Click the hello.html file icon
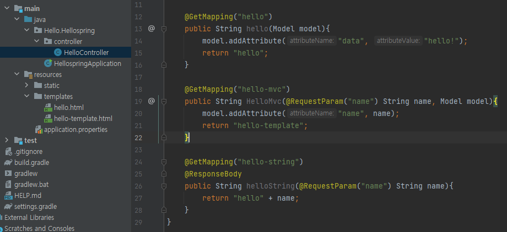Image resolution: width=507 pixels, height=232 pixels. coord(48,107)
